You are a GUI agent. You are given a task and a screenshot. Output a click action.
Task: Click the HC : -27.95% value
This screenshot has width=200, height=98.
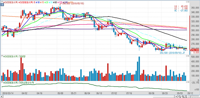coord(181,11)
